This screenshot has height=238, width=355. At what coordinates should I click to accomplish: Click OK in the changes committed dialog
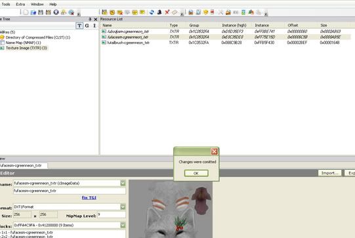click(x=196, y=173)
